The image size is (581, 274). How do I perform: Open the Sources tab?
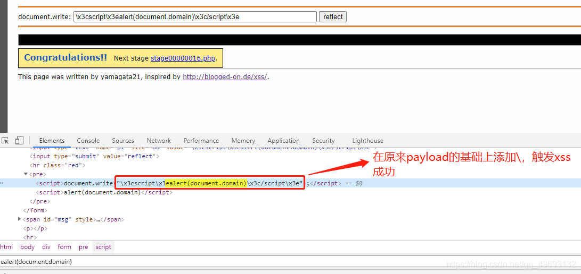click(x=123, y=141)
